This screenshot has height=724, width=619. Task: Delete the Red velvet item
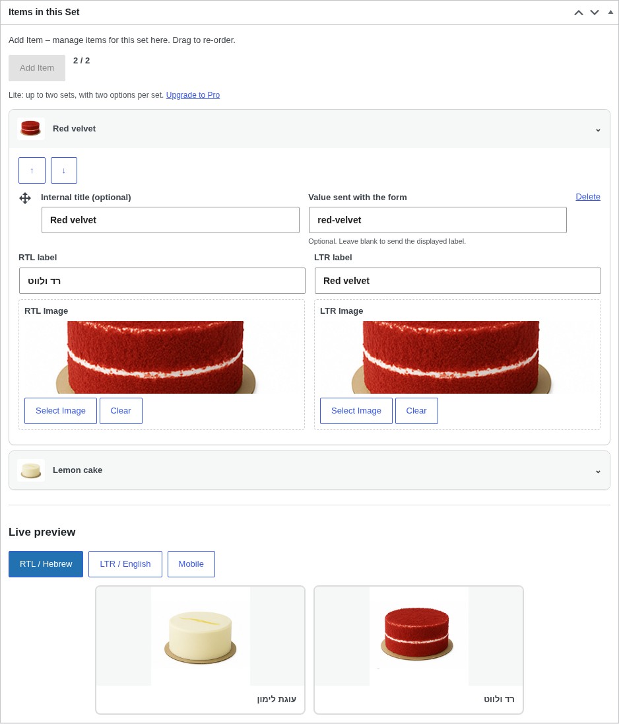(x=588, y=197)
